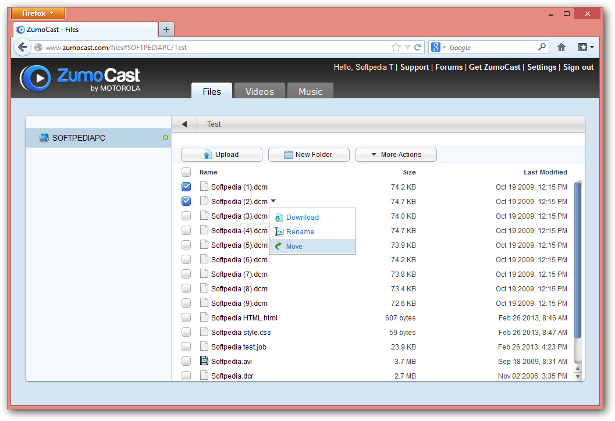Check the Softpedia (5).dcm checkbox
The image size is (615, 421).
pos(186,245)
